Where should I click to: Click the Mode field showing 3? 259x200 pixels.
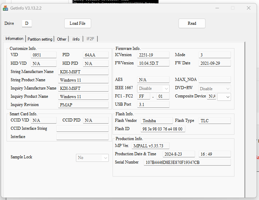pos(215,55)
